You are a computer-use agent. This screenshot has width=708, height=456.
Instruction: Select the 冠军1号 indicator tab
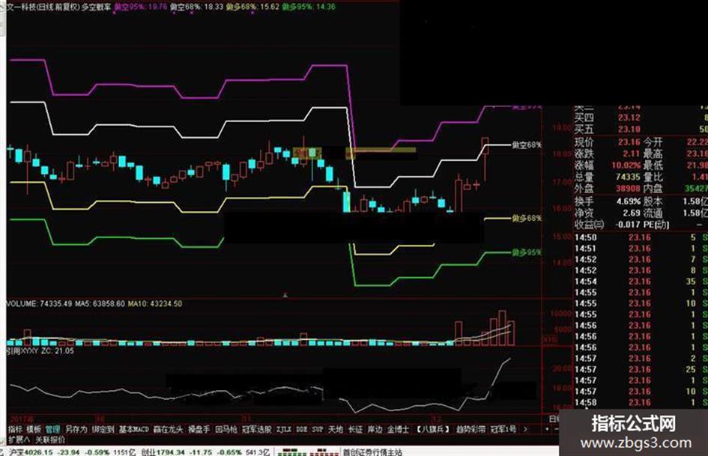pyautogui.click(x=503, y=429)
